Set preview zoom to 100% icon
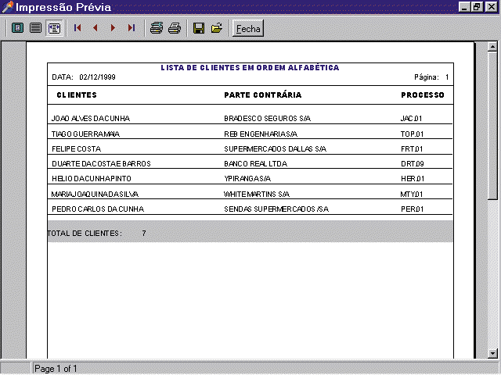 point(35,28)
